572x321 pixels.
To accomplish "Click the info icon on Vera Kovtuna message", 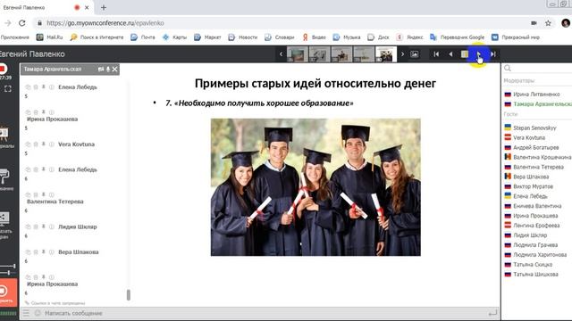I will pos(52,144).
